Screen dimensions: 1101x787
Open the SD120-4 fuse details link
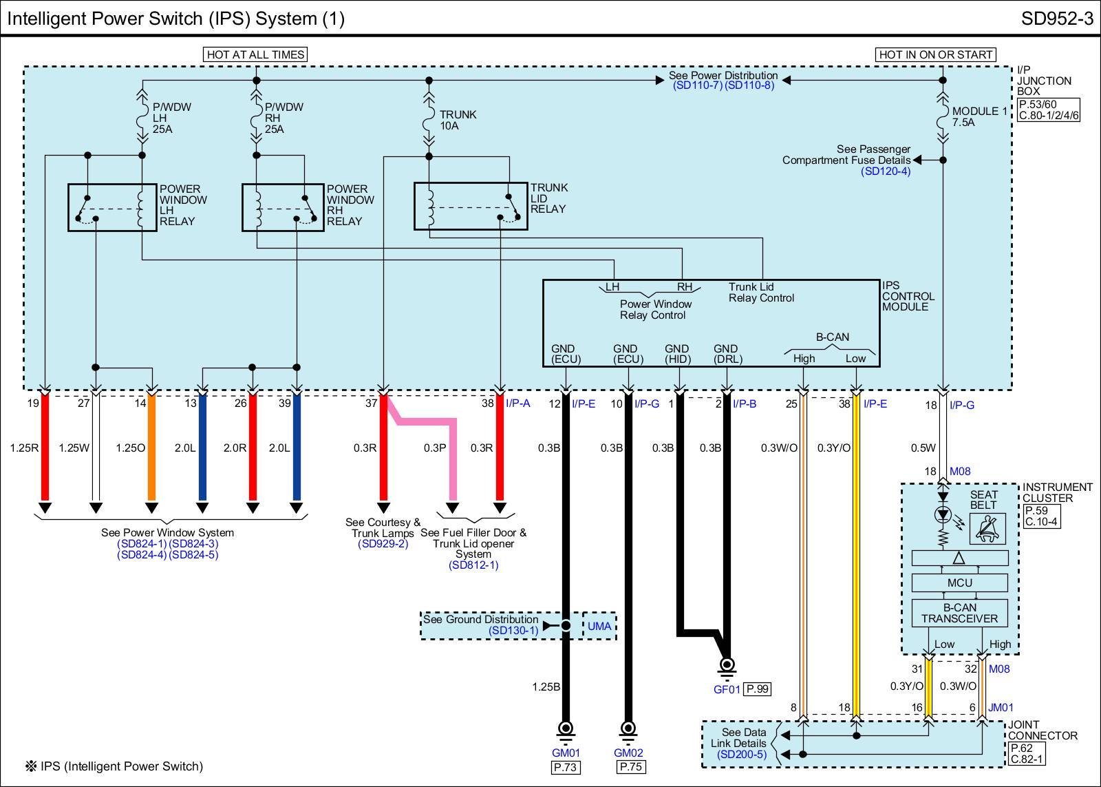click(886, 171)
